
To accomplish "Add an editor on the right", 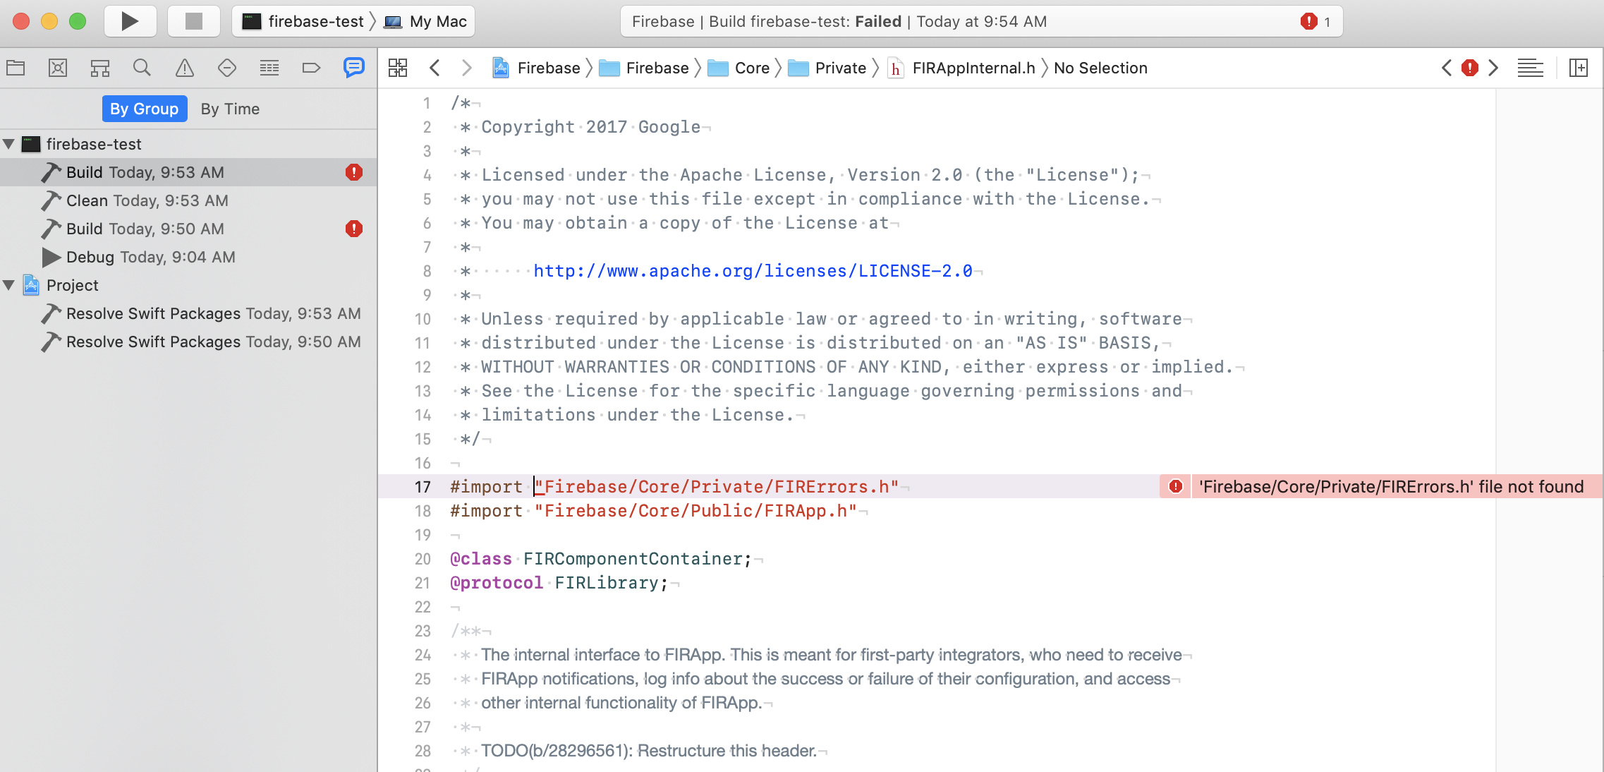I will tap(1579, 68).
